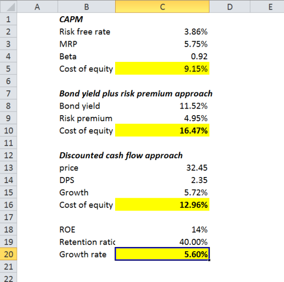This screenshot has width=284, height=282.
Task: Select the 32.45 price value
Action: (x=162, y=168)
